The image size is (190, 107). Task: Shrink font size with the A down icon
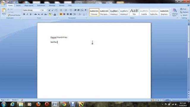coord(53,10)
